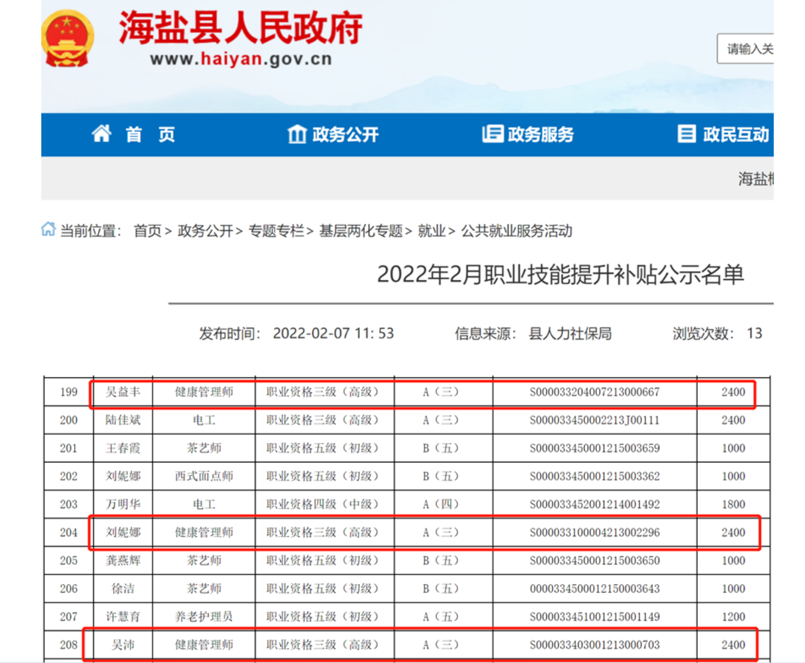The image size is (805, 663).
Task: Click row 204 name cell 刘妮娜
Action: 123,532
